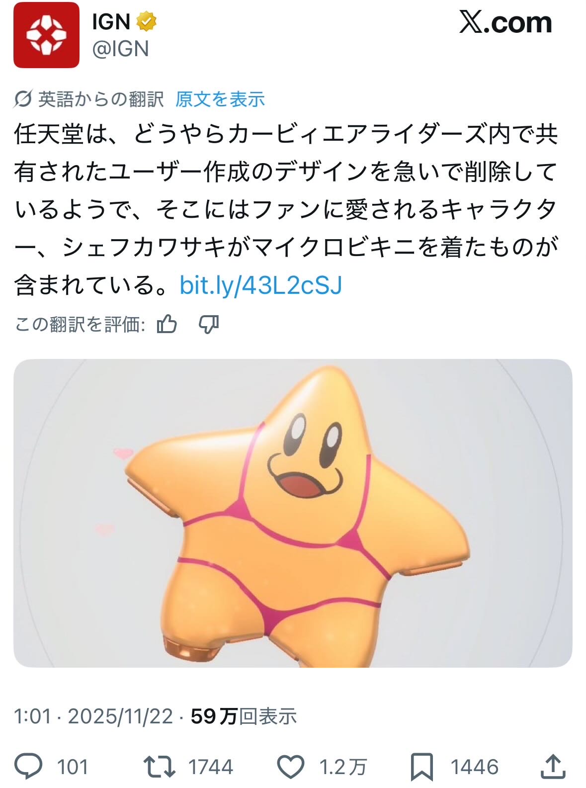Open the bit.ly/43L2cSJ link
586x788 pixels.
pos(261,285)
